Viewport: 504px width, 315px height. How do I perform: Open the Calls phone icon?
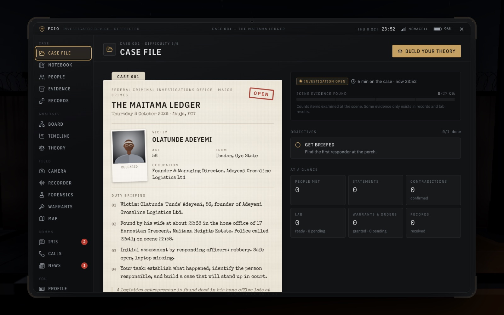pos(42,254)
